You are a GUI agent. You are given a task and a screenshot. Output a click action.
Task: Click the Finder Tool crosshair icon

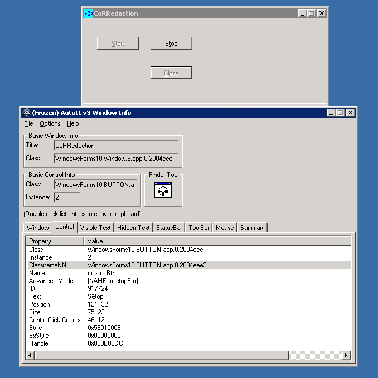pos(163,190)
